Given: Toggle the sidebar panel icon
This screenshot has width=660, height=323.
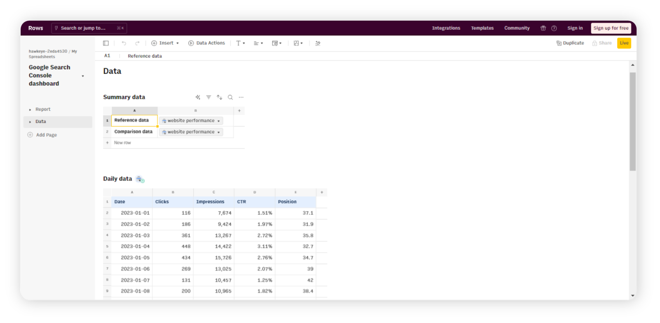Looking at the screenshot, I should [x=106, y=43].
